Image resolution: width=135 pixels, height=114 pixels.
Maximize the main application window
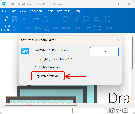[x=117, y=4]
